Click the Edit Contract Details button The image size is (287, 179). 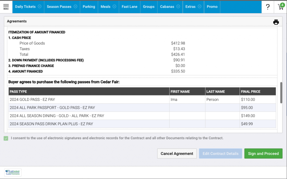(220, 154)
